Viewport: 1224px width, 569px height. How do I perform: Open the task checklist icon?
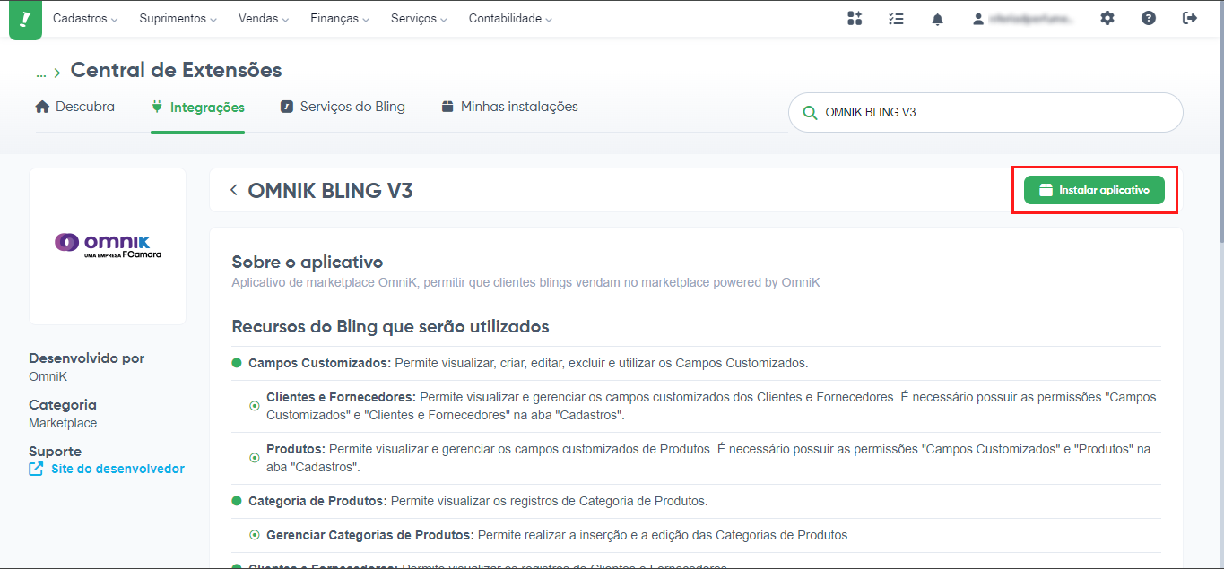click(896, 19)
